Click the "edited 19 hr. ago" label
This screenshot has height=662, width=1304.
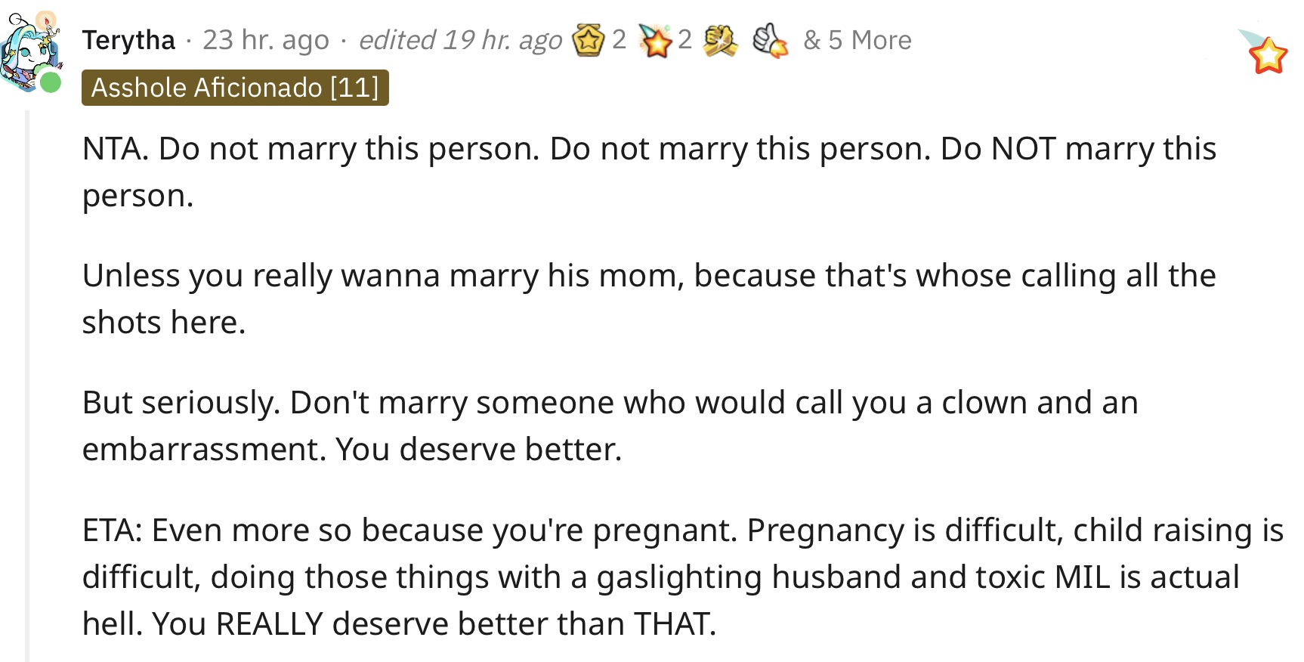point(460,40)
